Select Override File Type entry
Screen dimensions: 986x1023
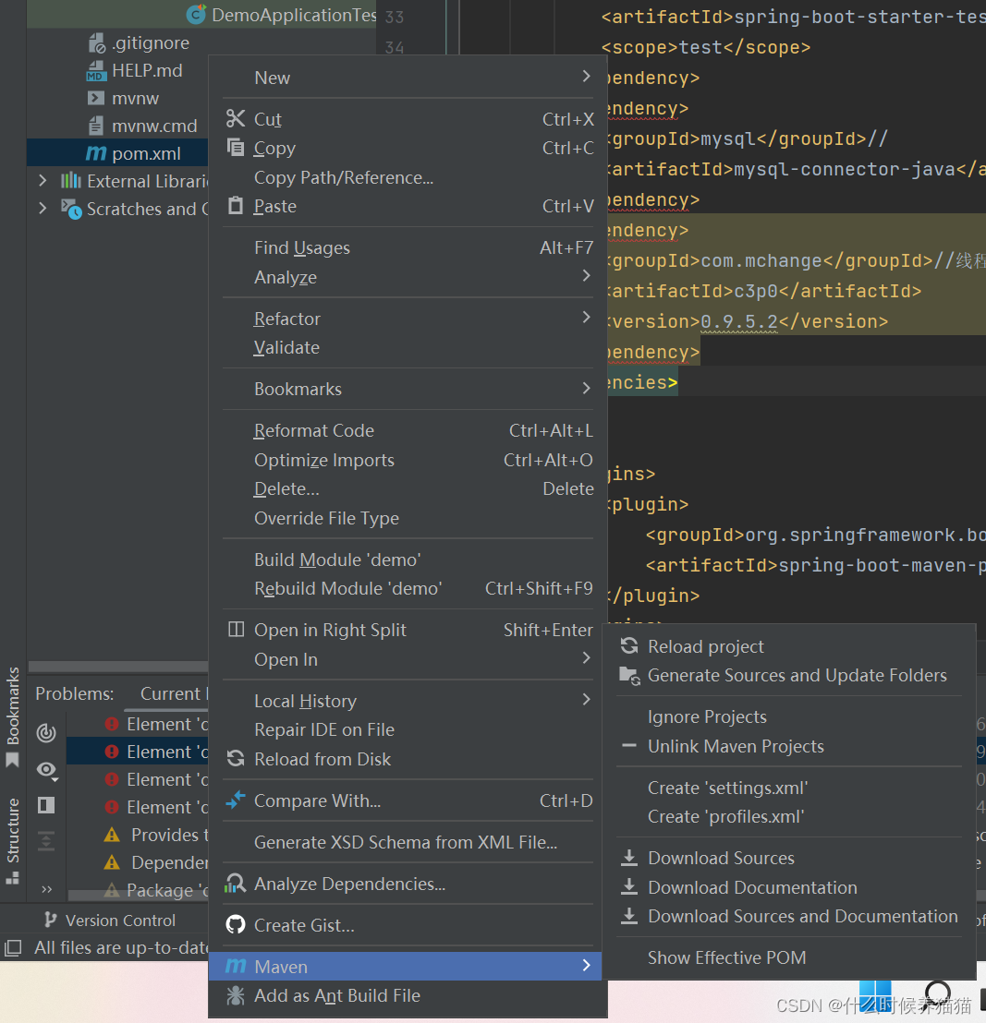pyautogui.click(x=408, y=518)
